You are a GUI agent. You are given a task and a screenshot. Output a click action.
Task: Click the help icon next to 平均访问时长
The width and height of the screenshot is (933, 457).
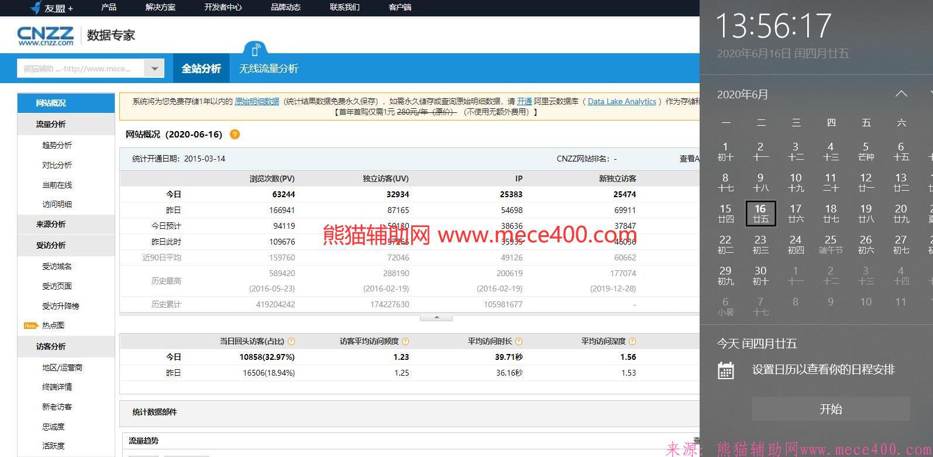519,341
